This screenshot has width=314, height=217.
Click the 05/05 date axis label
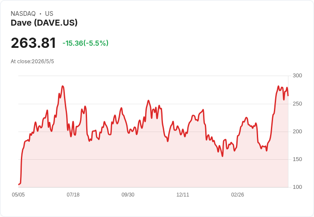18,194
